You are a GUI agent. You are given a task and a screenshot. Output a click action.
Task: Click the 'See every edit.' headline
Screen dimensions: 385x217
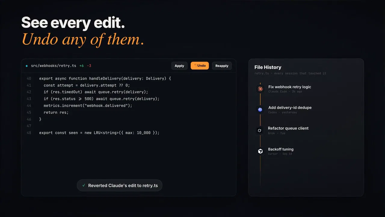[x=73, y=23]
